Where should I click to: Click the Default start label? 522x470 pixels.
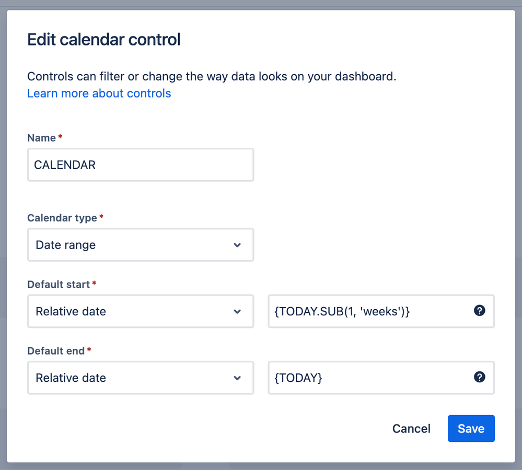(59, 285)
